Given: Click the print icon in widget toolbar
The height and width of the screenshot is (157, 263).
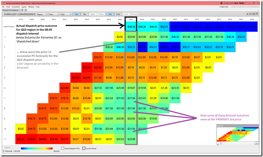Looking at the screenshot, I should (x=250, y=14).
